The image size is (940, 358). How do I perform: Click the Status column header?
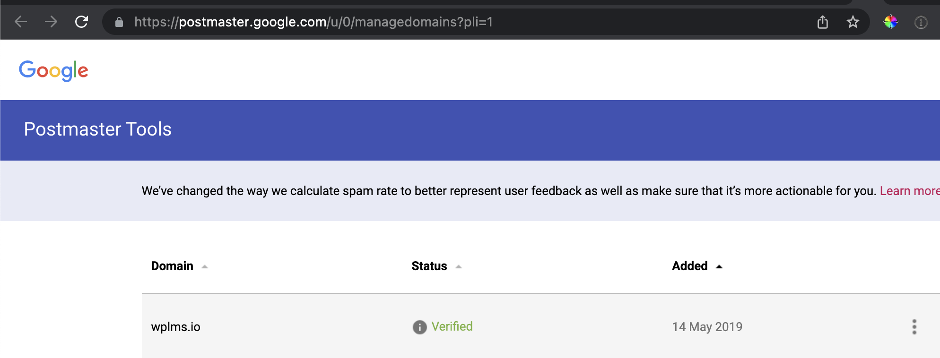point(429,266)
